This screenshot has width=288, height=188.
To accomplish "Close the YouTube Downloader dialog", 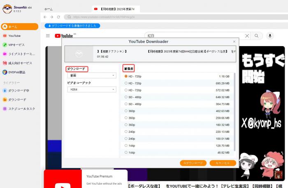I will point(234,42).
